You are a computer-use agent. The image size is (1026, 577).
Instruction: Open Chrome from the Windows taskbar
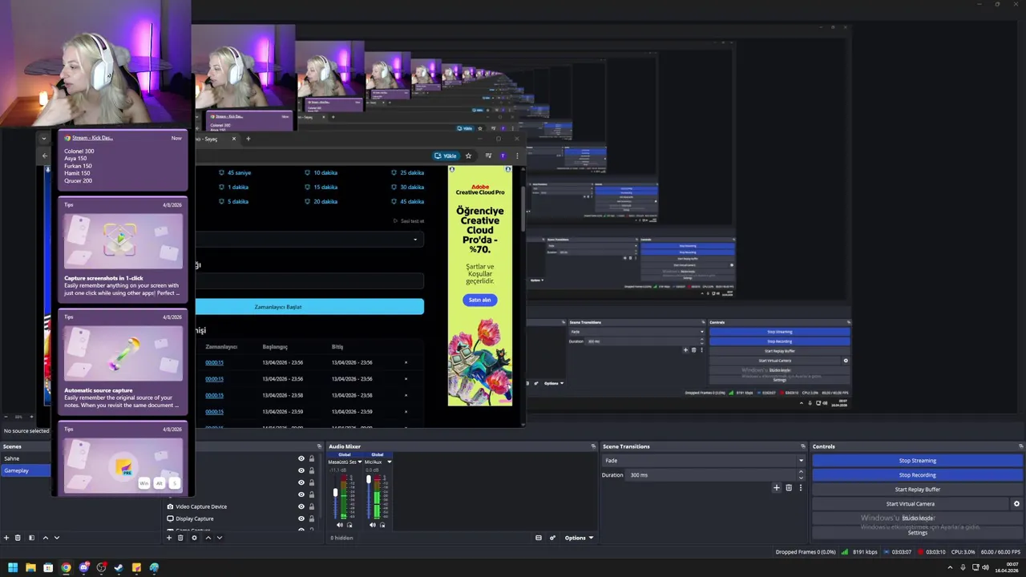tap(66, 567)
